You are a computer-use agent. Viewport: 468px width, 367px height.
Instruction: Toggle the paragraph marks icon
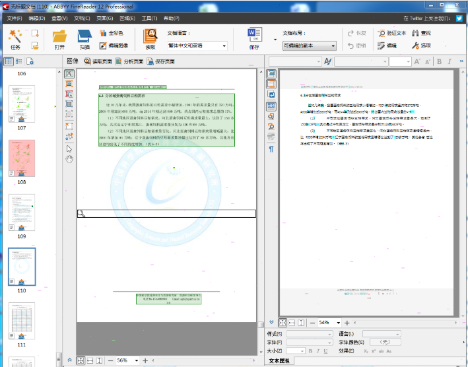point(271,149)
